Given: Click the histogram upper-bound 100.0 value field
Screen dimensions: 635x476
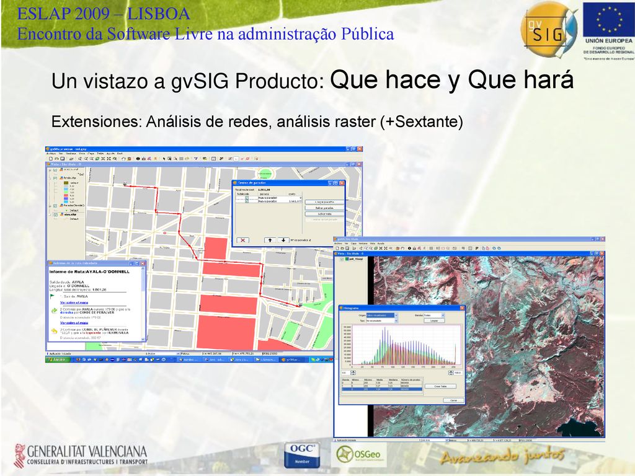Looking at the screenshot, I should coord(458,372).
